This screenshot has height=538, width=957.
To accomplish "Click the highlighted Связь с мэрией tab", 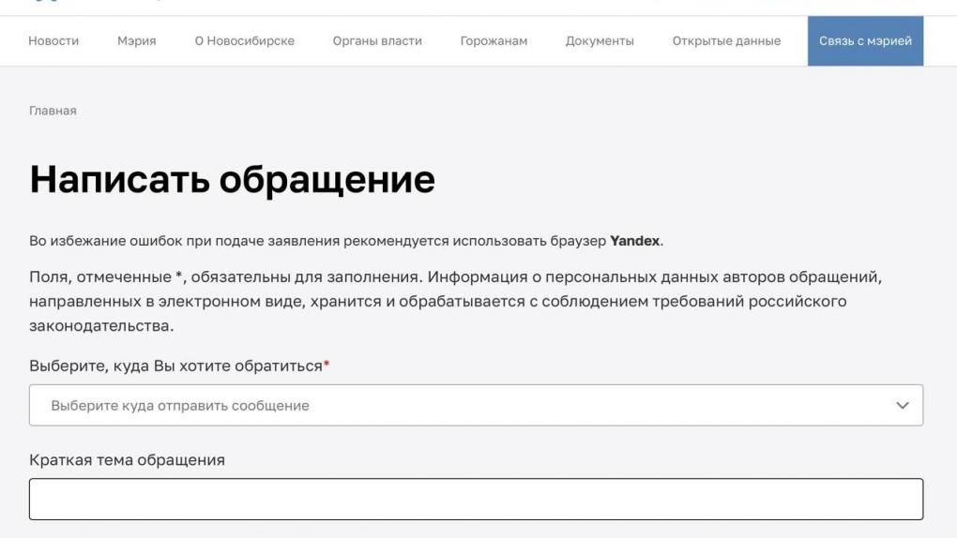I will coord(865,41).
